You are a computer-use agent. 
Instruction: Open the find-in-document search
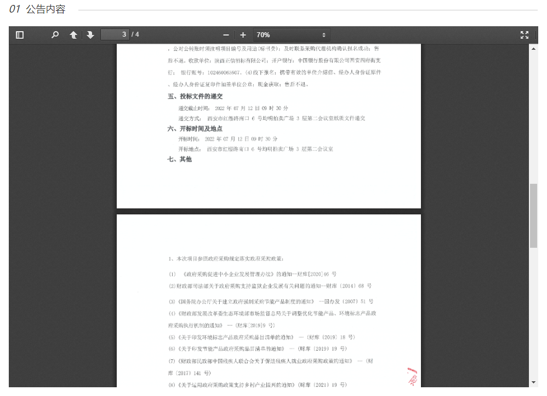pyautogui.click(x=55, y=35)
